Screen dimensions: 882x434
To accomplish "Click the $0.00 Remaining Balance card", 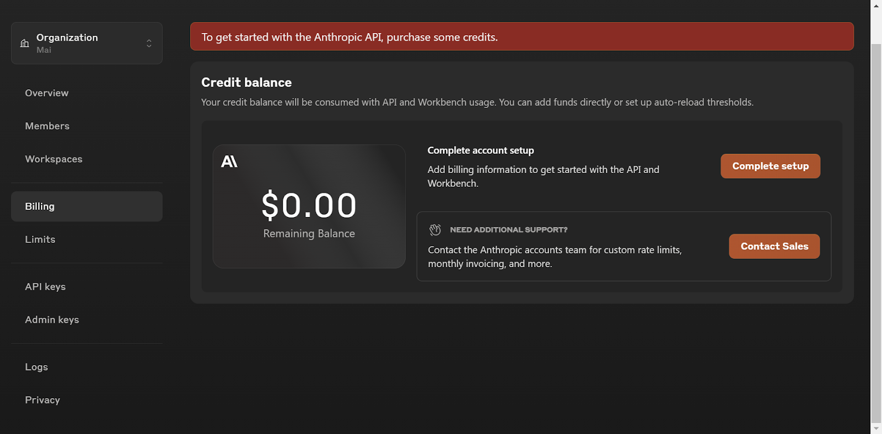I will click(x=309, y=207).
